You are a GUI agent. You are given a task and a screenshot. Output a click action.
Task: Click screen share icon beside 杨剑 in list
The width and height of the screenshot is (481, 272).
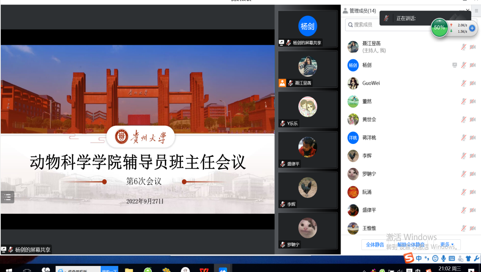(x=454, y=65)
